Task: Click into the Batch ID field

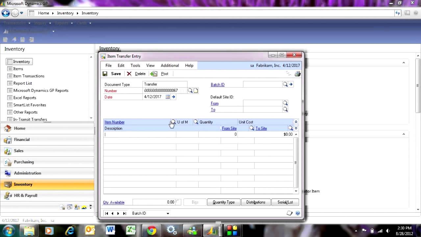Action: point(263,85)
